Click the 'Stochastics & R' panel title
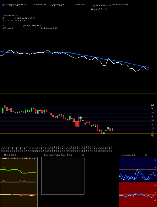Viewport: 157px width, 207px height. point(128,155)
